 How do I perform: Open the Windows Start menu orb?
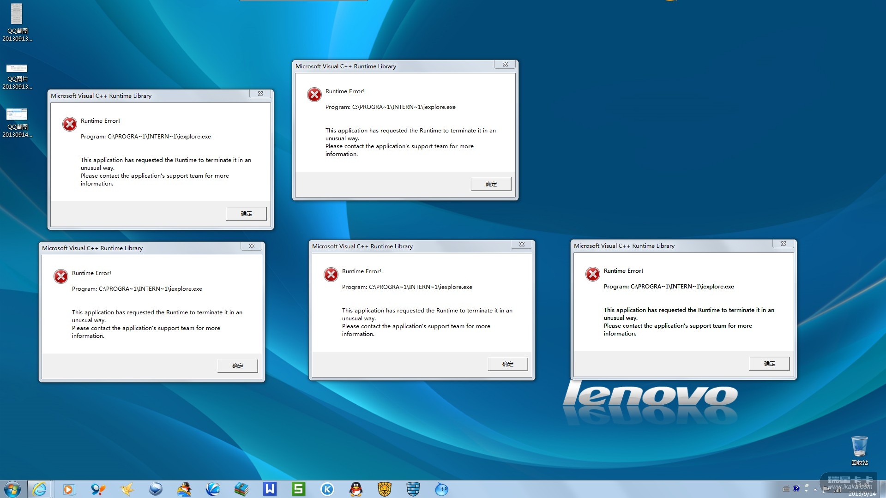[12, 489]
